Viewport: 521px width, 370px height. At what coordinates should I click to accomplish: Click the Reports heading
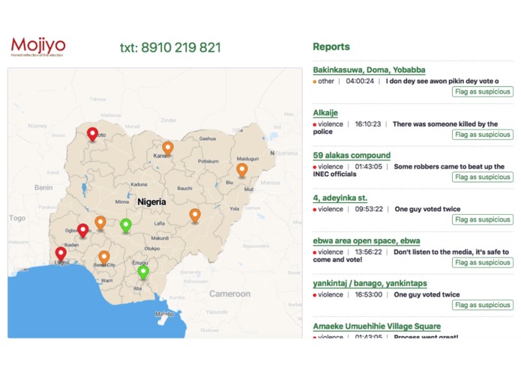[331, 46]
